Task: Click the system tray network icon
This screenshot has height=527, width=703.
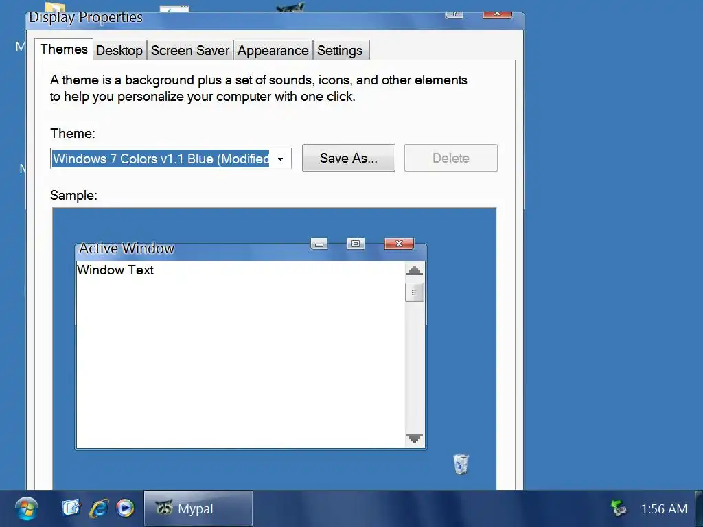Action: (x=619, y=508)
